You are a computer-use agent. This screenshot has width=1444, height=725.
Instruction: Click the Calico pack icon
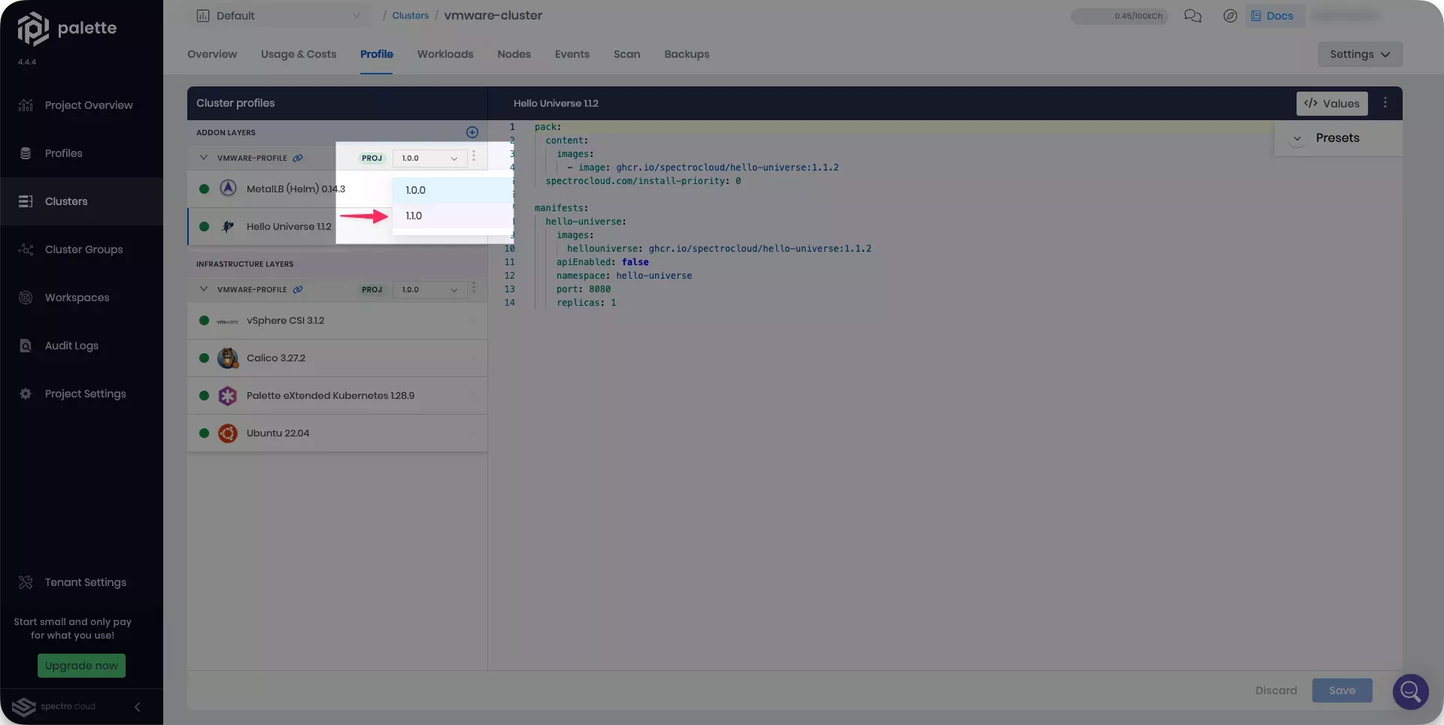228,358
